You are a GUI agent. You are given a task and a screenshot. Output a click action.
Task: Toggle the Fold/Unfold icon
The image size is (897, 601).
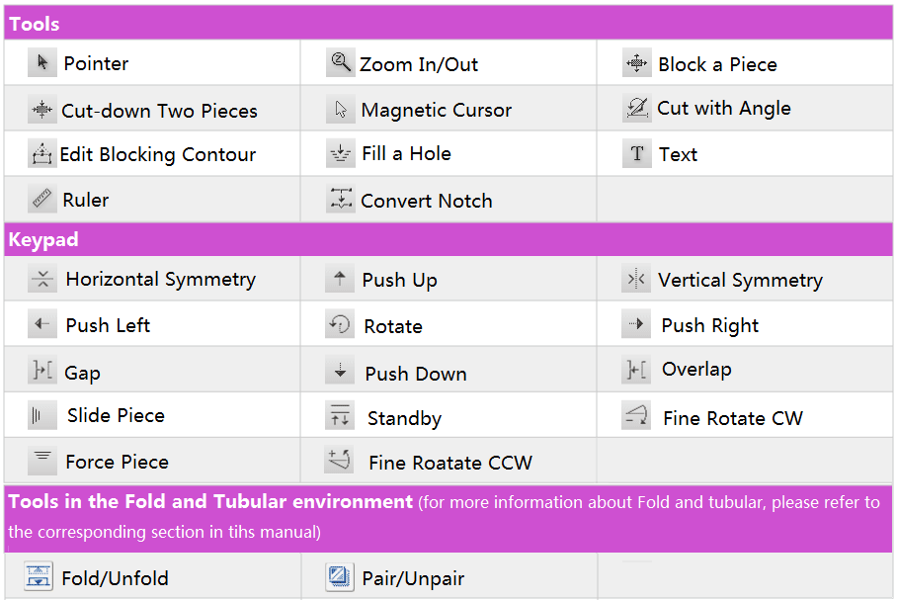coord(38,577)
